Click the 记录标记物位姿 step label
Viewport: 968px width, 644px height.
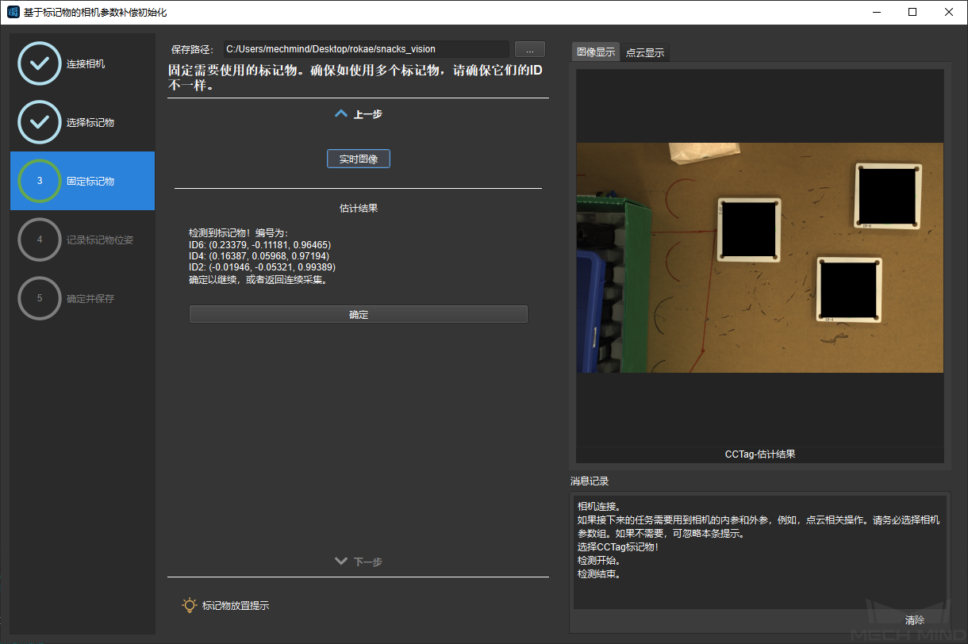pyautogui.click(x=100, y=240)
